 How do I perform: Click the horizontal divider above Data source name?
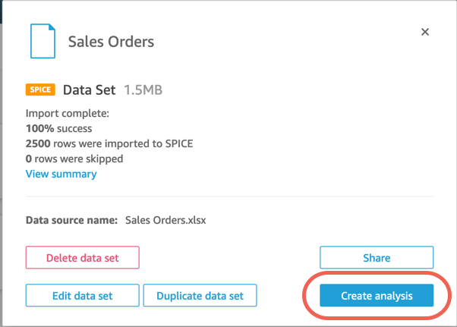point(228,197)
